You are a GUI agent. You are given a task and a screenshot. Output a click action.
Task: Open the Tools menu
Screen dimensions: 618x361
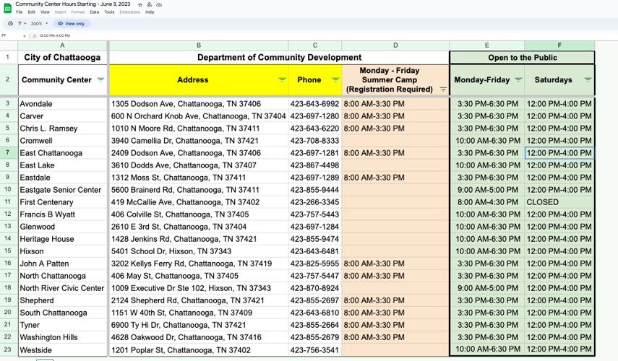[109, 12]
